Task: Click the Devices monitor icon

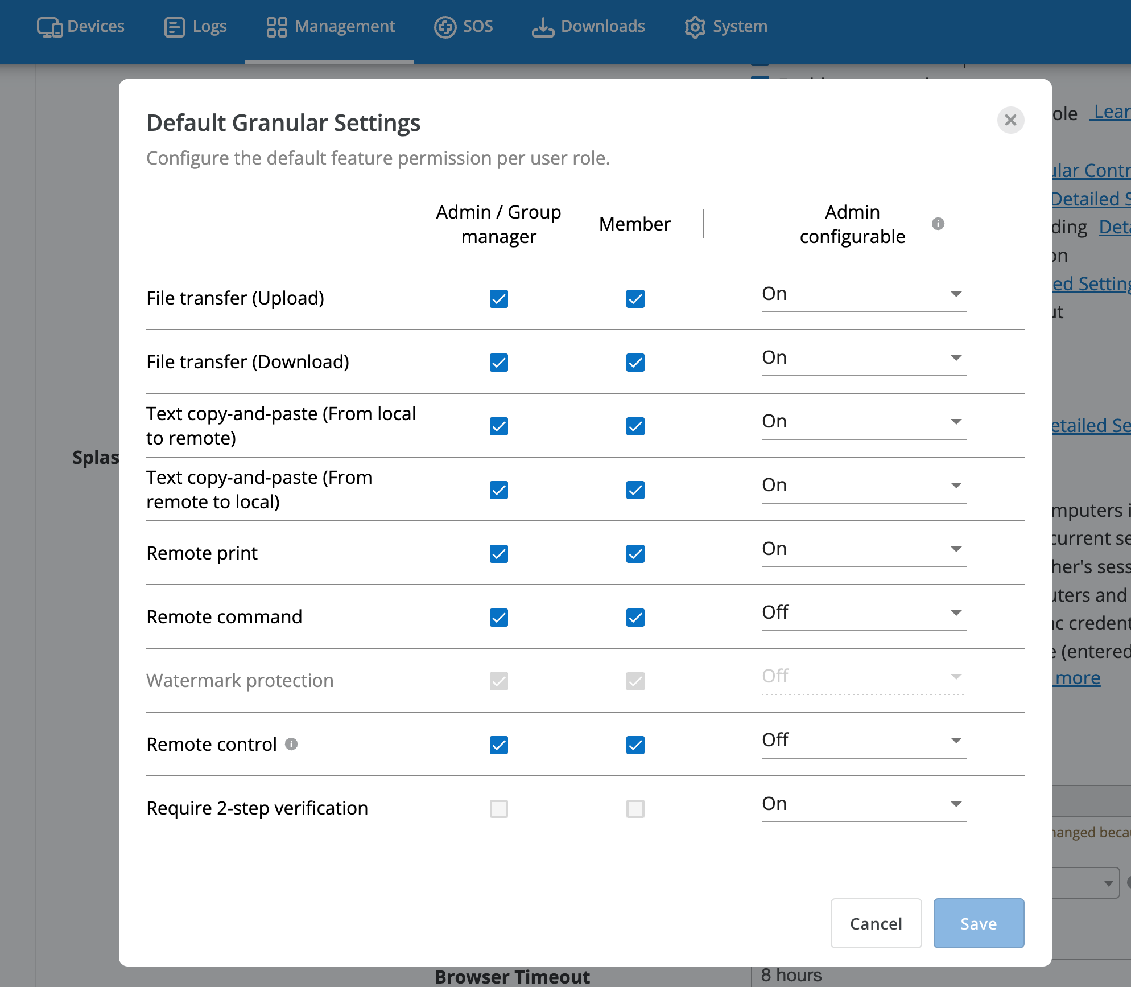Action: pos(49,27)
